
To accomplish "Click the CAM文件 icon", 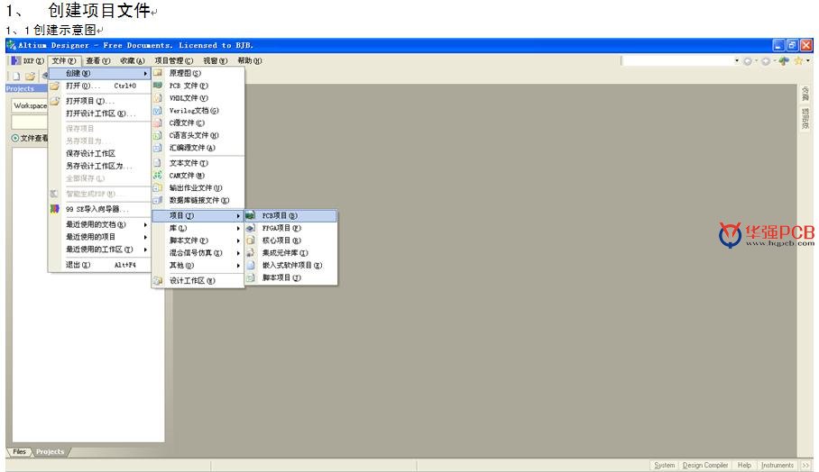I will 158,176.
